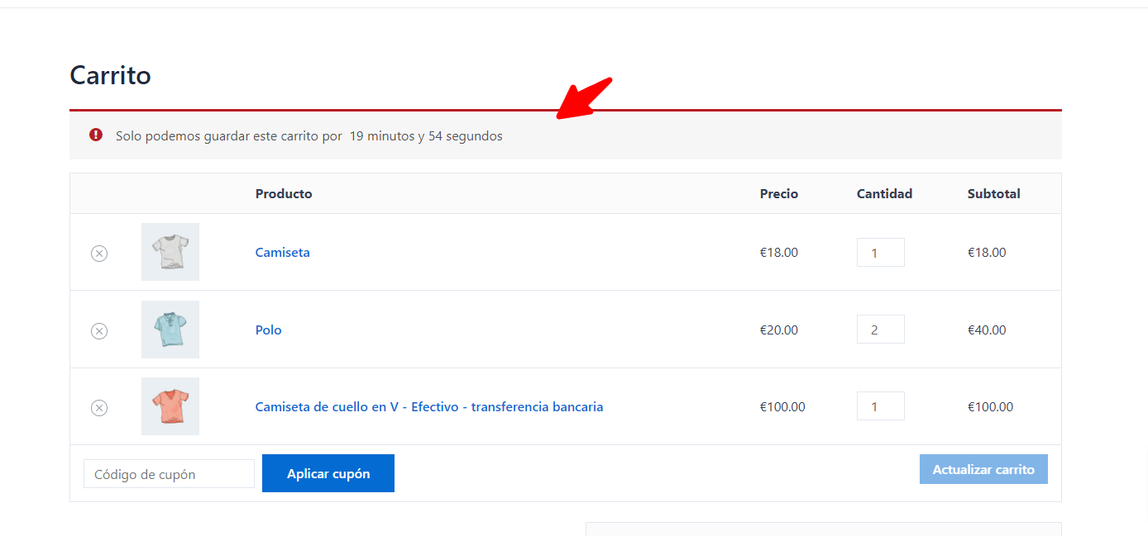Open the orange V-neck shirt thumbnail

click(170, 406)
